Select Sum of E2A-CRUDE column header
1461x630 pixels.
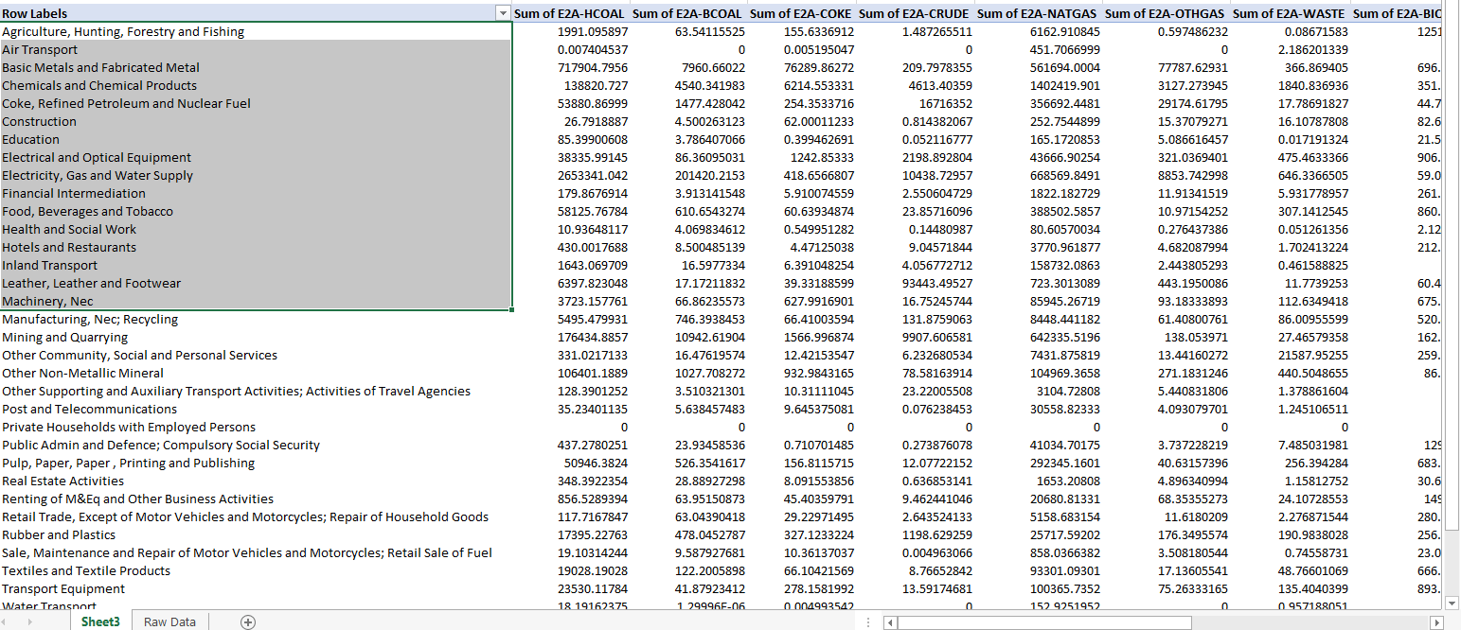915,14
